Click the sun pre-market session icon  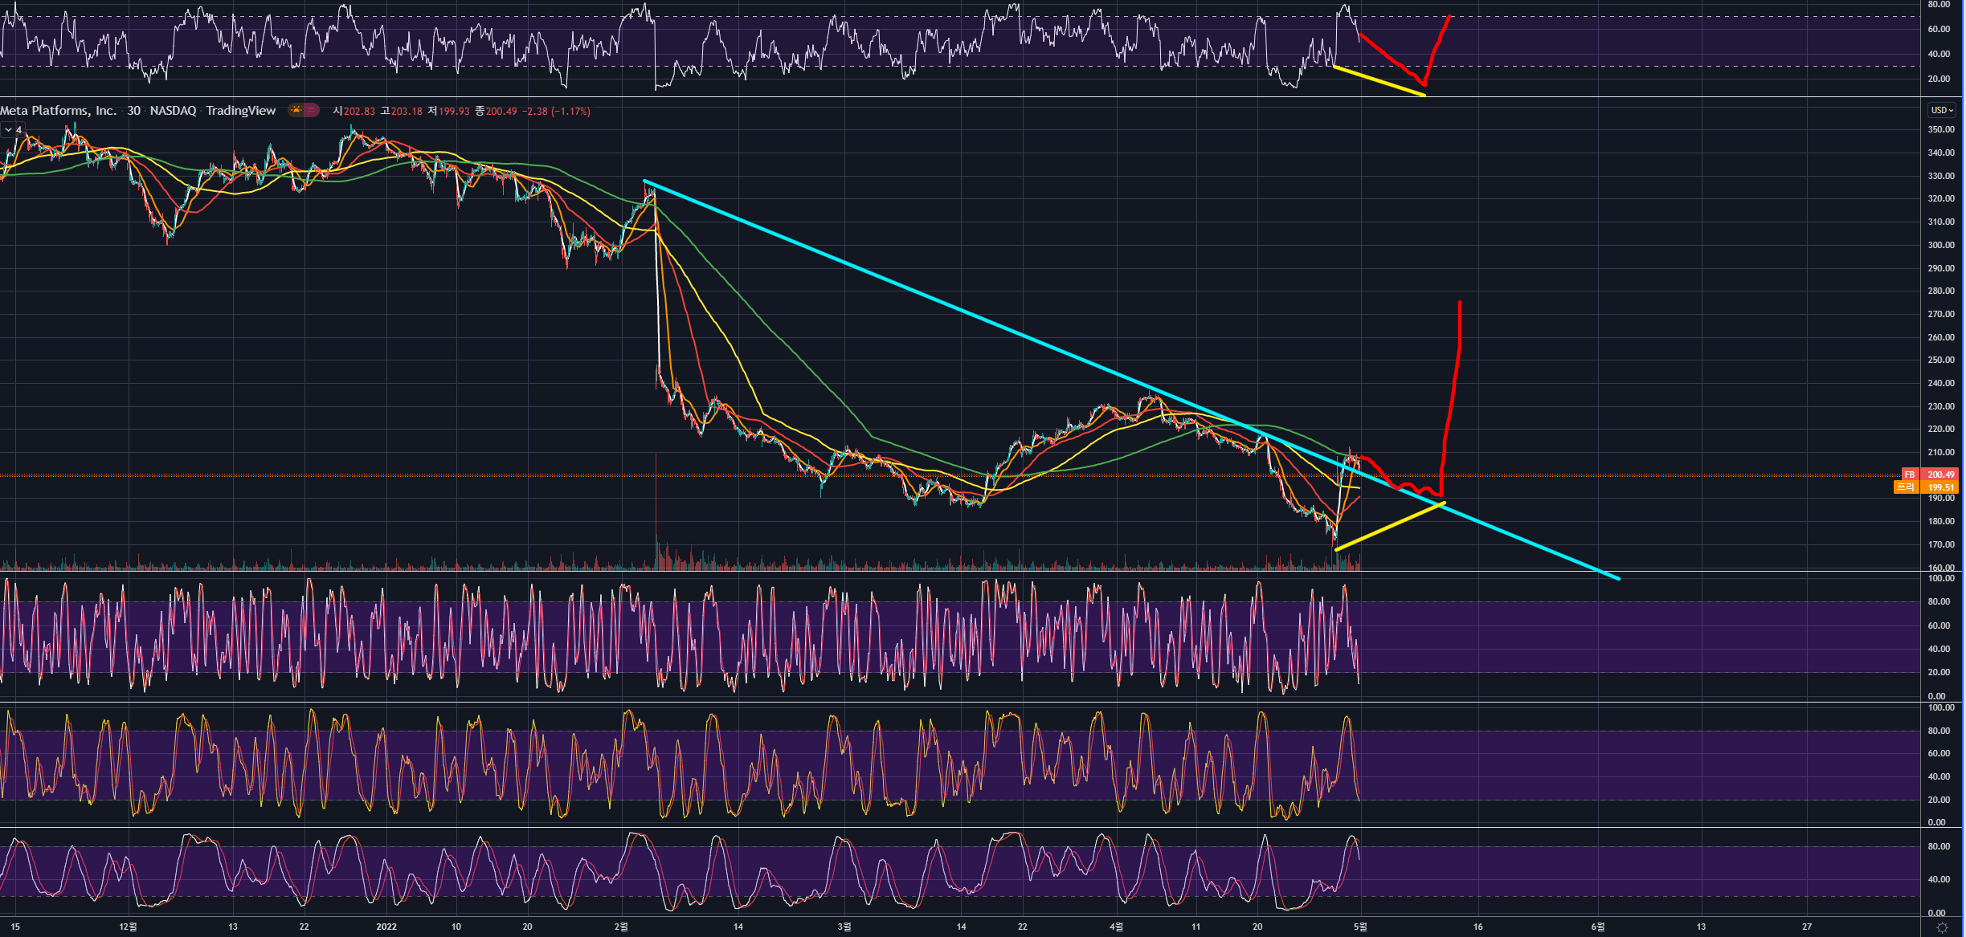(296, 110)
